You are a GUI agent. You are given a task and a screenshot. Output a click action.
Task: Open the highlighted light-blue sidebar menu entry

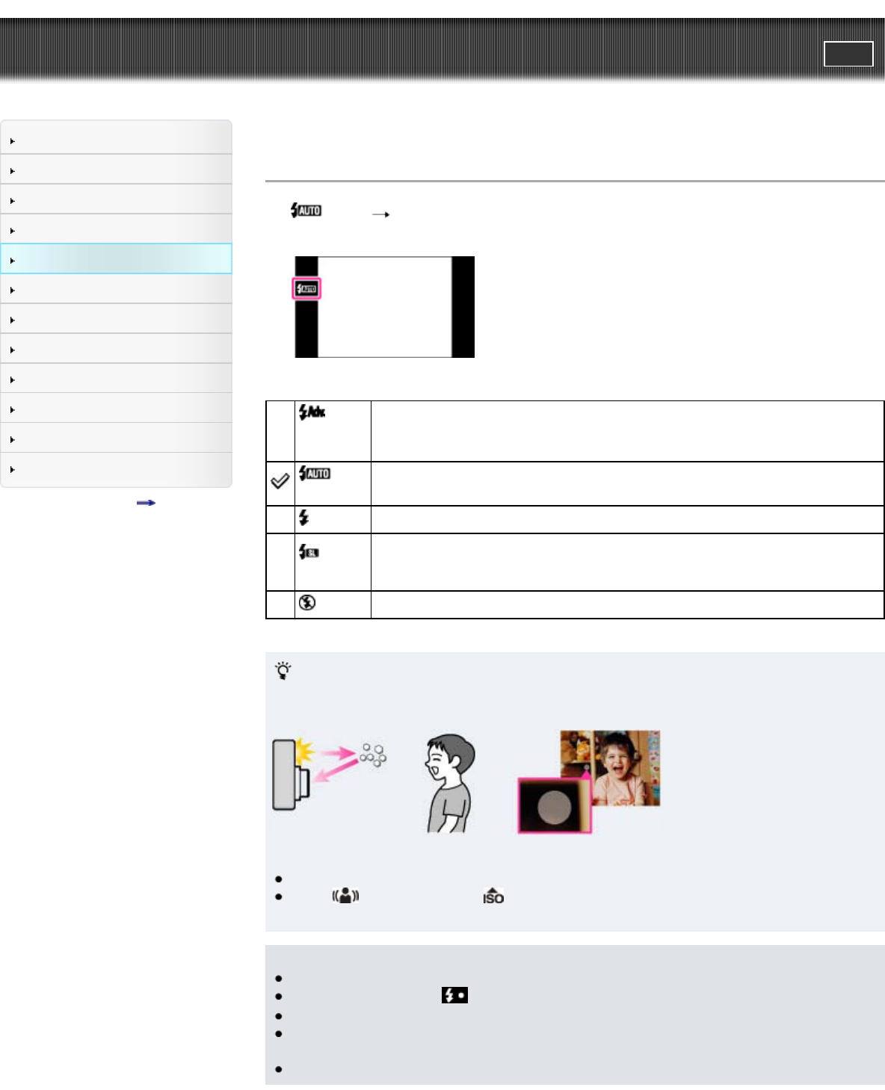(x=116, y=259)
